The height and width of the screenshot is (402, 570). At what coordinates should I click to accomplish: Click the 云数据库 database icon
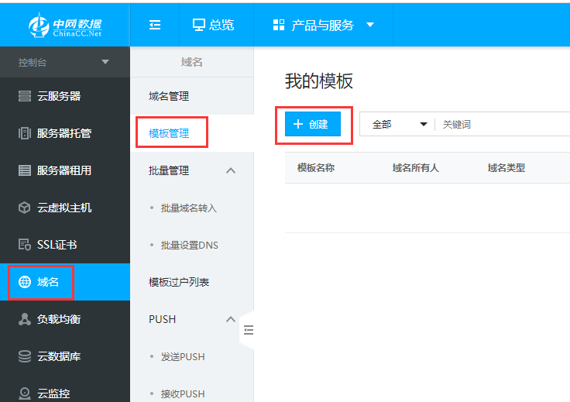pos(25,356)
